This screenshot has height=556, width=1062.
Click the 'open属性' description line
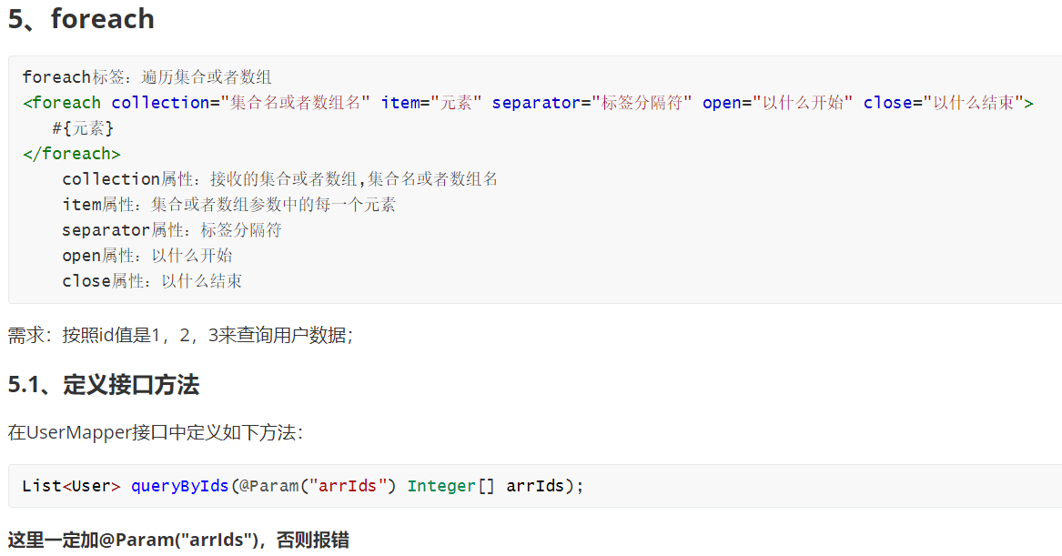pos(147,256)
